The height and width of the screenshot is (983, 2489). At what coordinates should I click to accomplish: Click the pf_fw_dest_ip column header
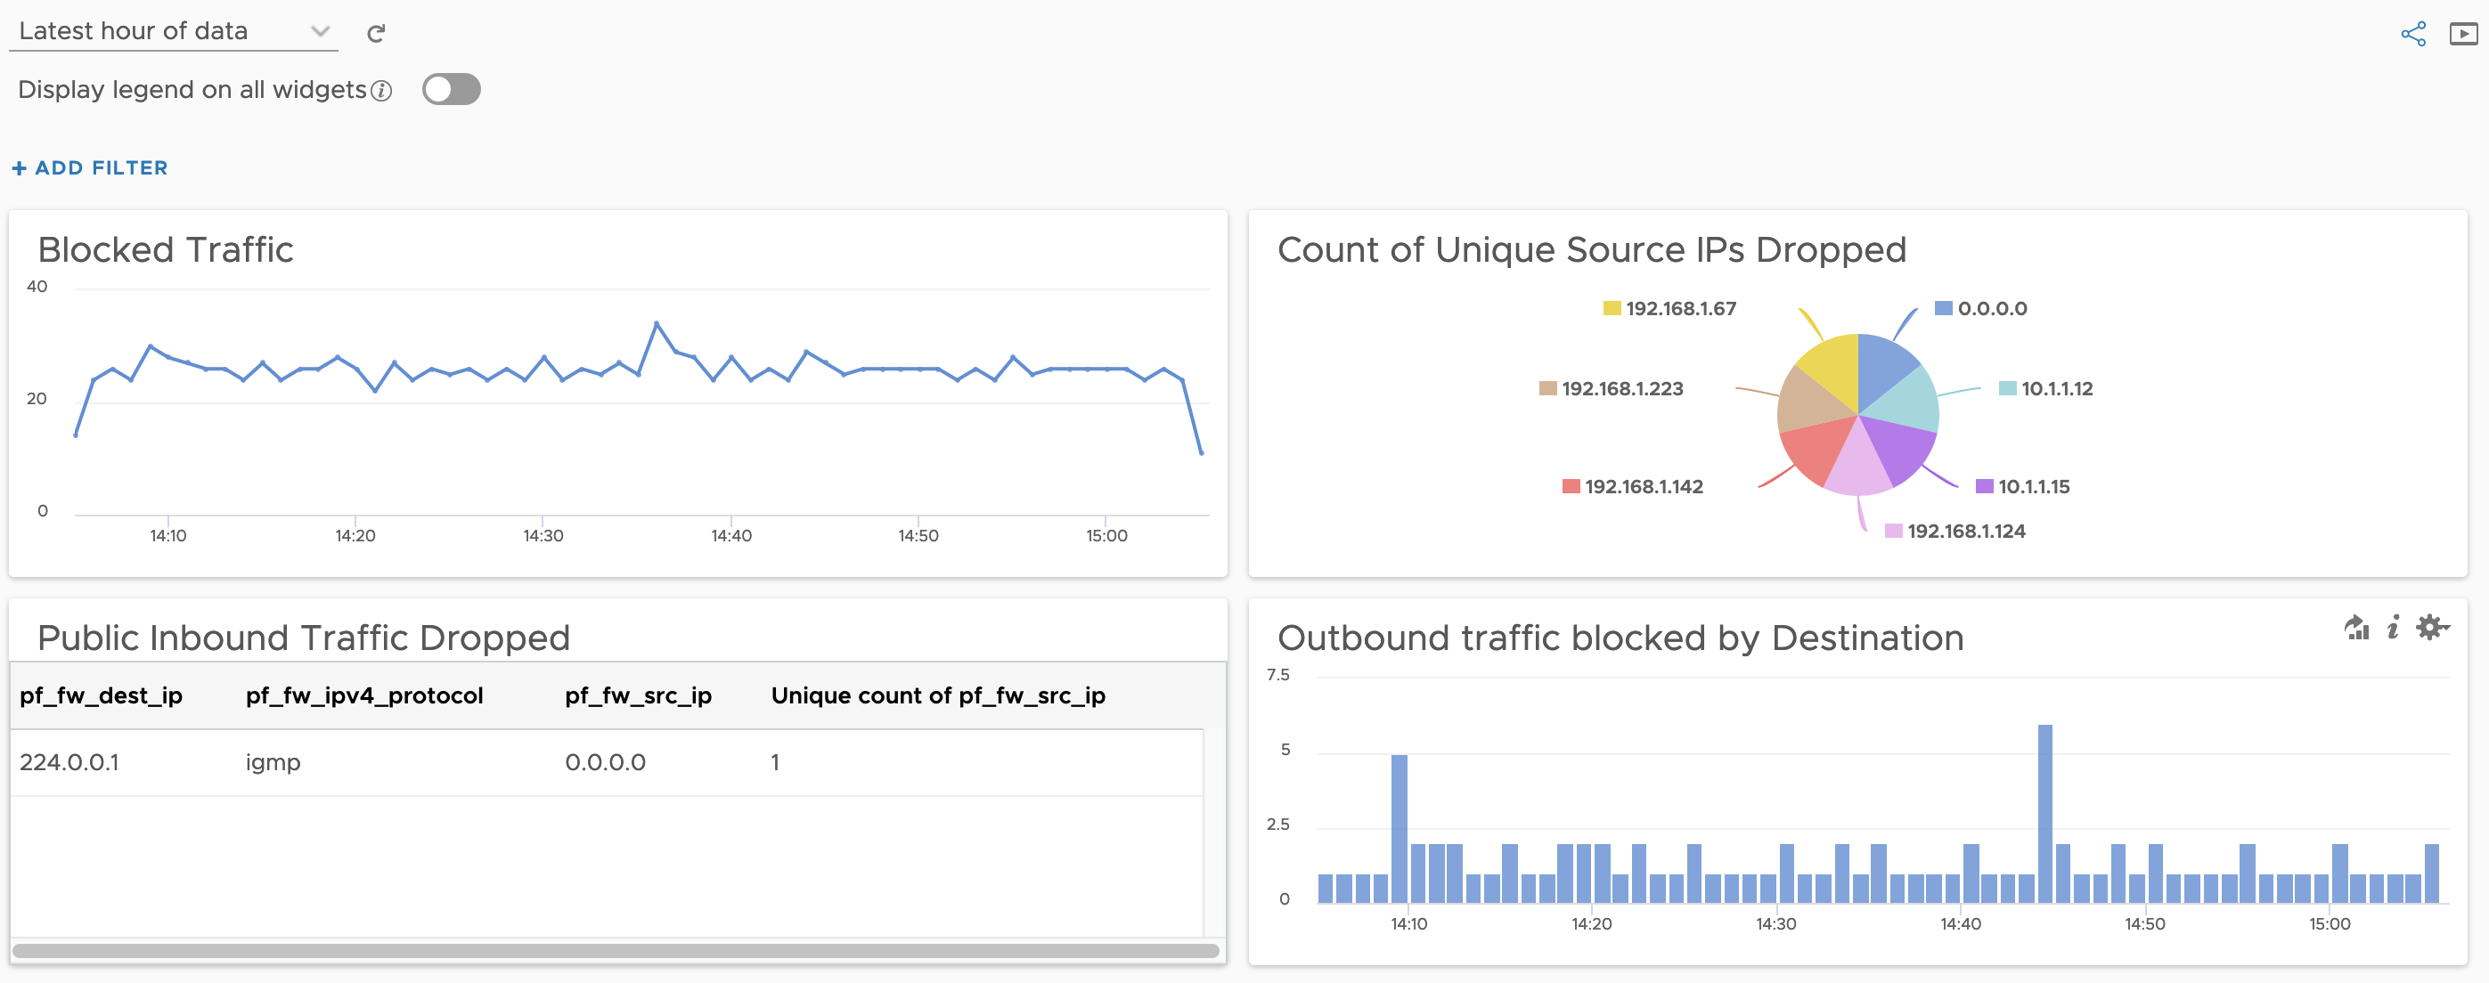101,695
